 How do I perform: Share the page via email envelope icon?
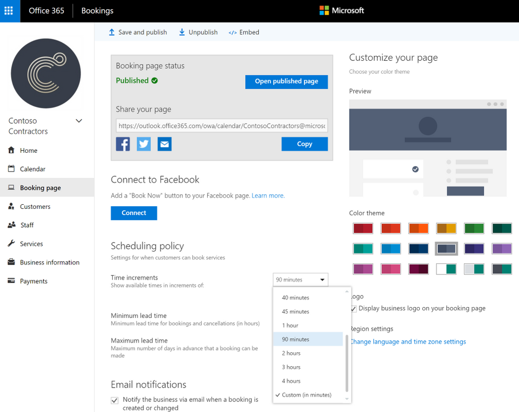tap(165, 144)
